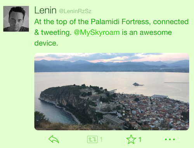Click the pink sunset clouds in the photo

(x=112, y=57)
